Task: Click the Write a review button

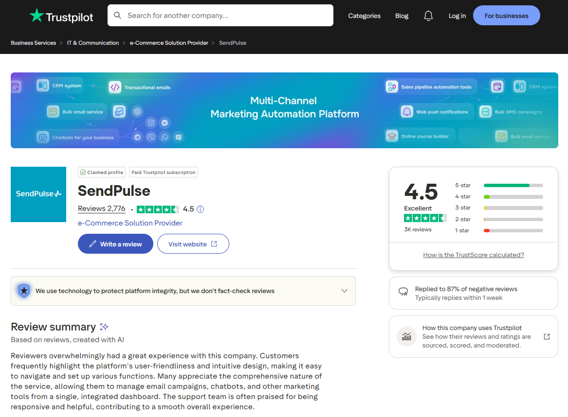Action: [115, 243]
